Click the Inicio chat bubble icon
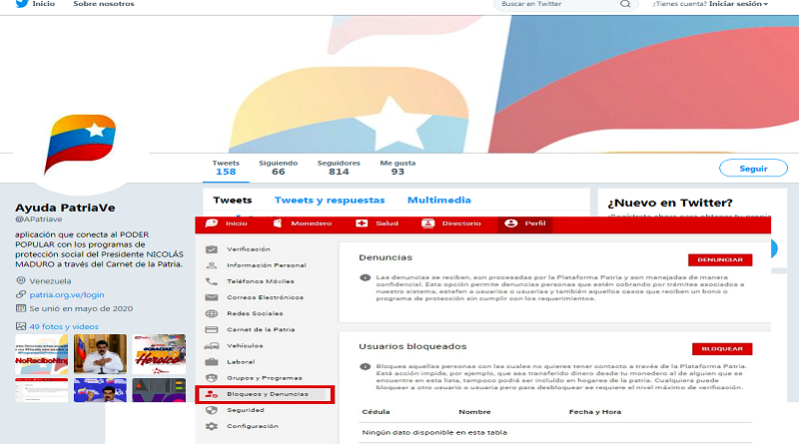Image resolution: width=799 pixels, height=444 pixels. tap(212, 223)
